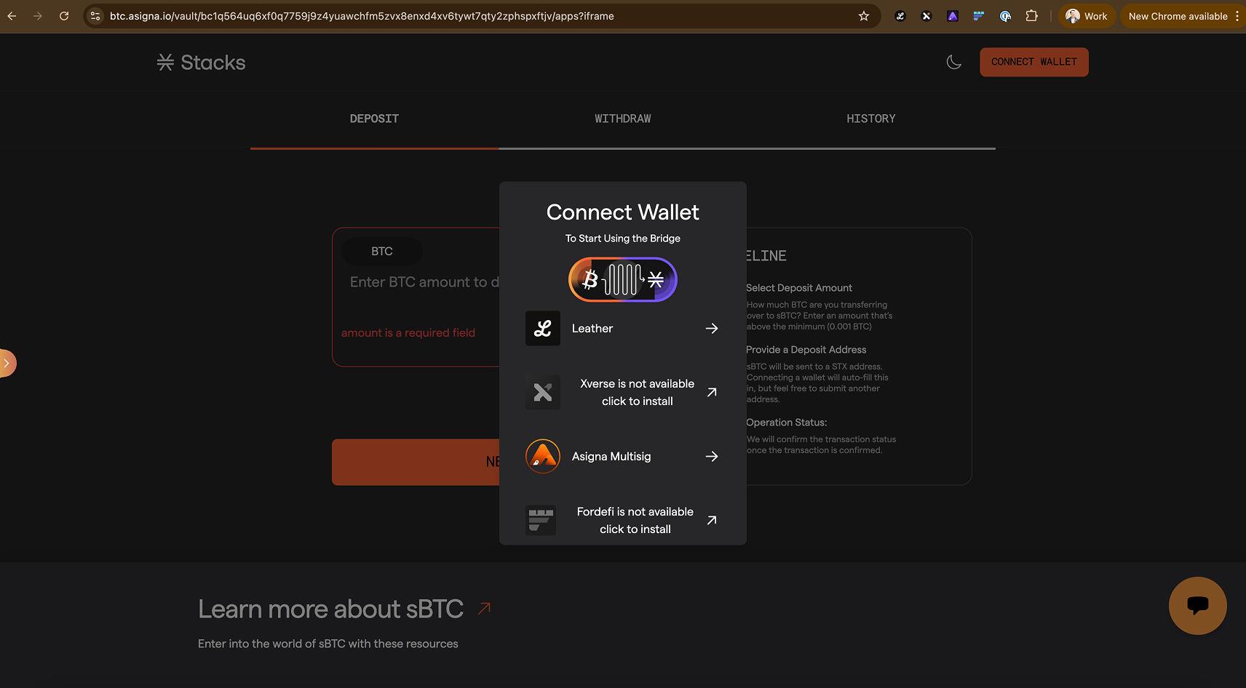Switch to the Withdraw tab
Viewport: 1246px width, 688px height.
tap(622, 119)
